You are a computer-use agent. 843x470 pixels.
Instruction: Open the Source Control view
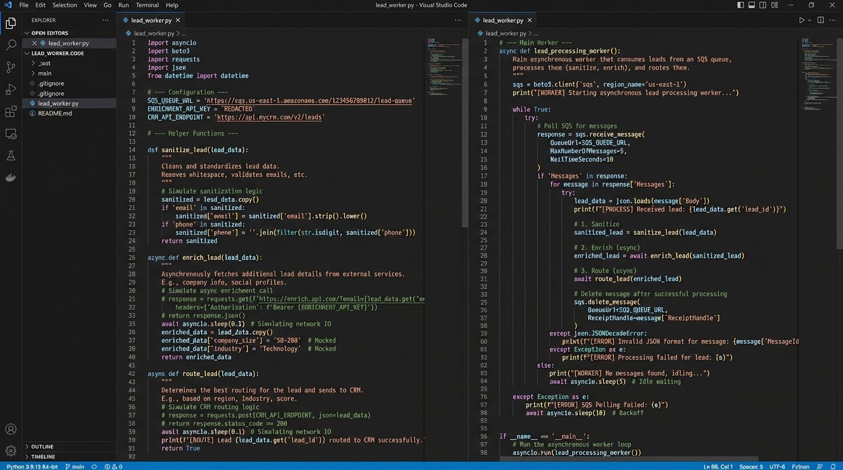pos(10,67)
